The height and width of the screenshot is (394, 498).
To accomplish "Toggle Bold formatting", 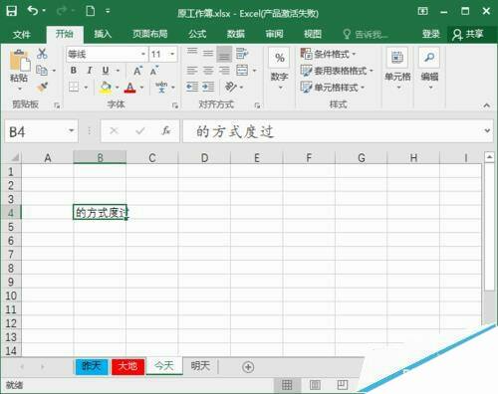I will click(74, 71).
